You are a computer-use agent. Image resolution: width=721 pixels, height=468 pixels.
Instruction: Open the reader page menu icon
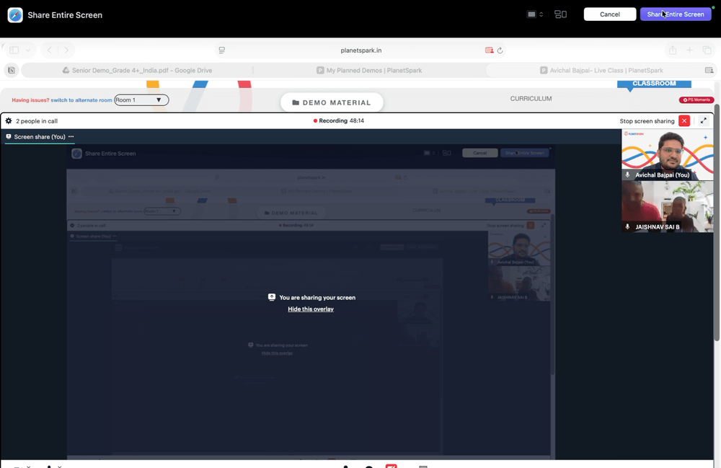tap(221, 50)
